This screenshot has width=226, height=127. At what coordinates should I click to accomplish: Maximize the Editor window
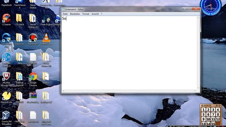(x=189, y=9)
